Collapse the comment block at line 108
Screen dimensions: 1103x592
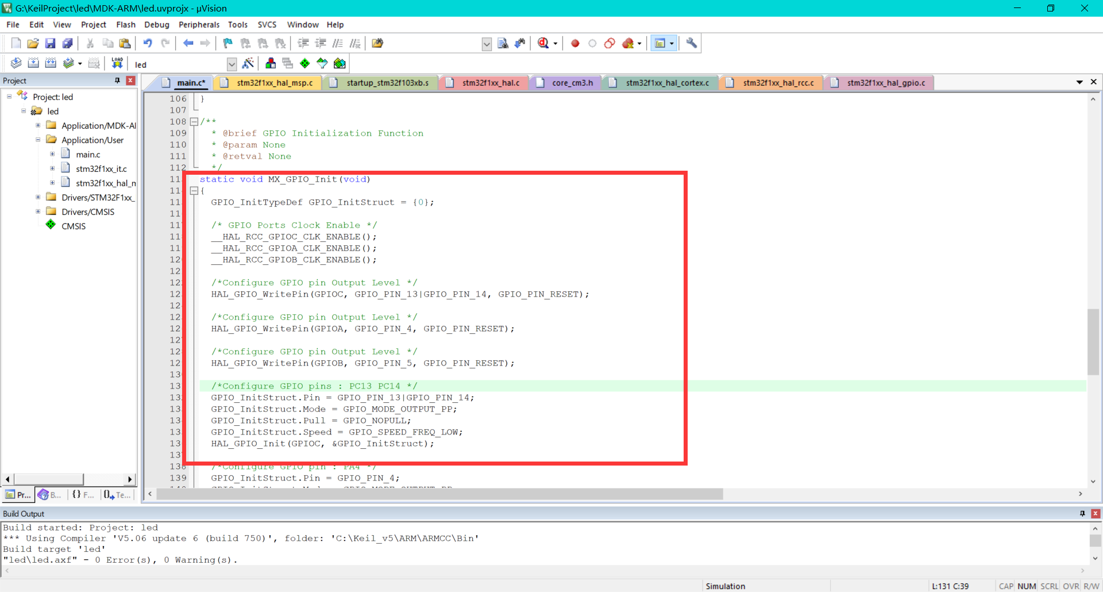click(194, 121)
